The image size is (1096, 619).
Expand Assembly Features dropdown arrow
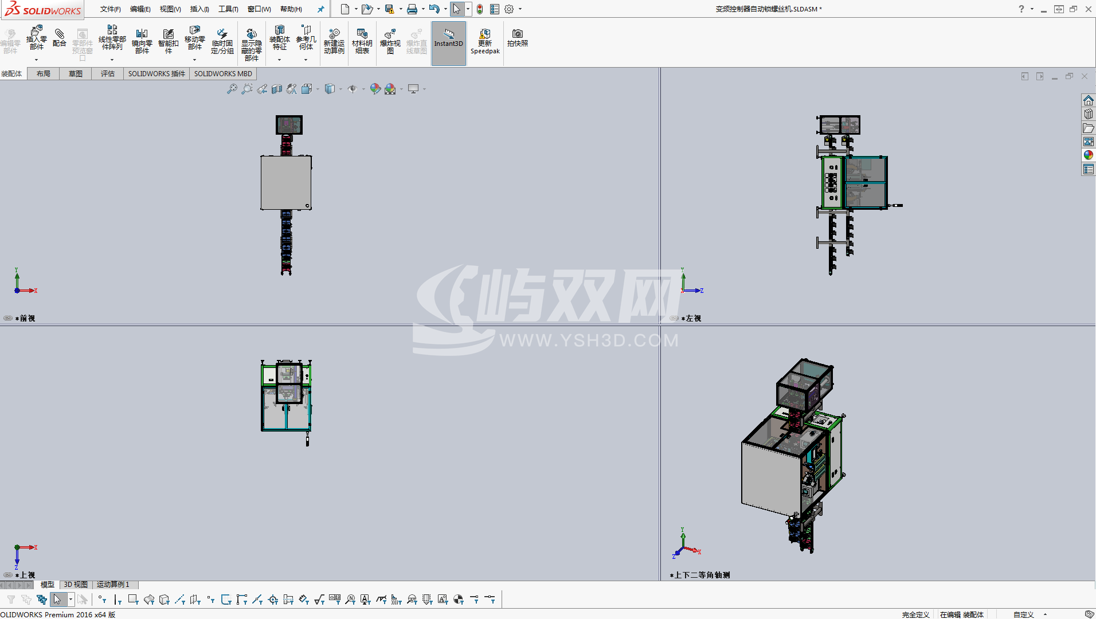279,60
